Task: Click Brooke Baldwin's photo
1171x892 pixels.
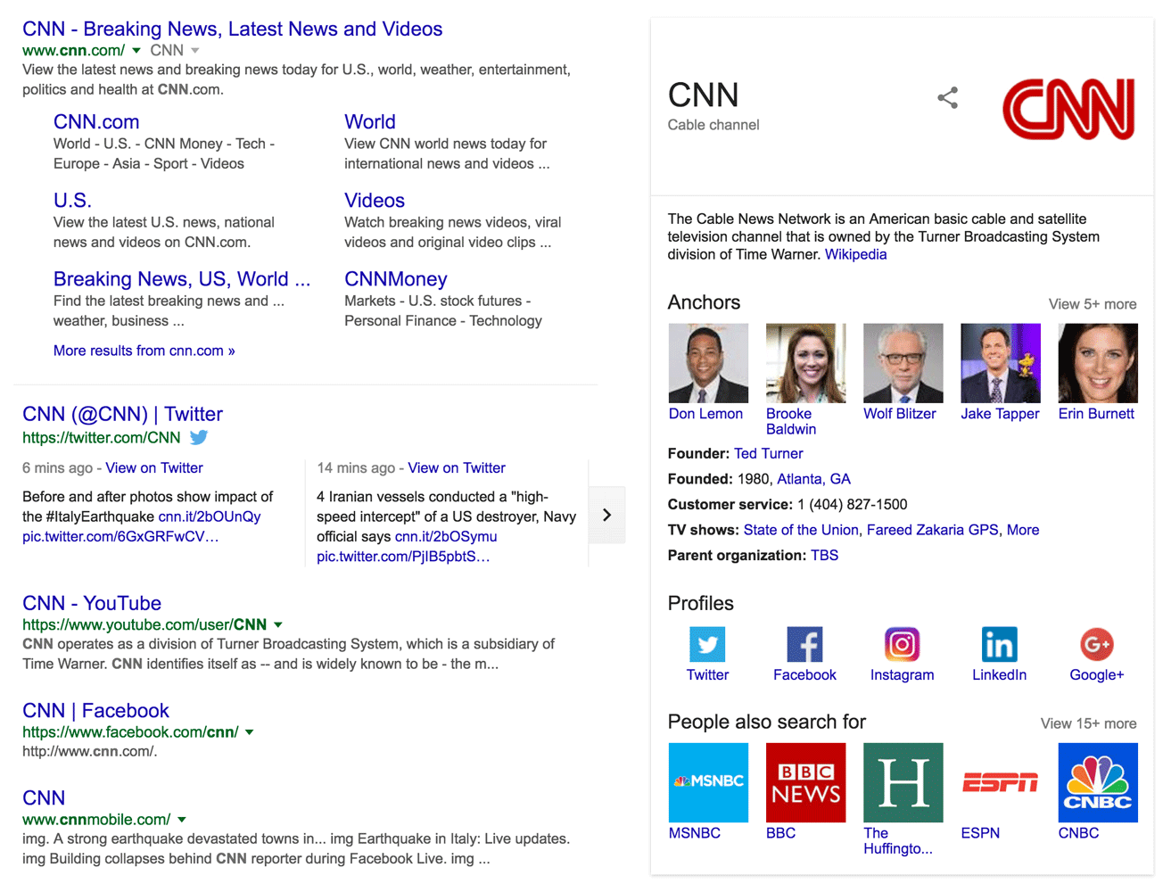Action: [805, 363]
